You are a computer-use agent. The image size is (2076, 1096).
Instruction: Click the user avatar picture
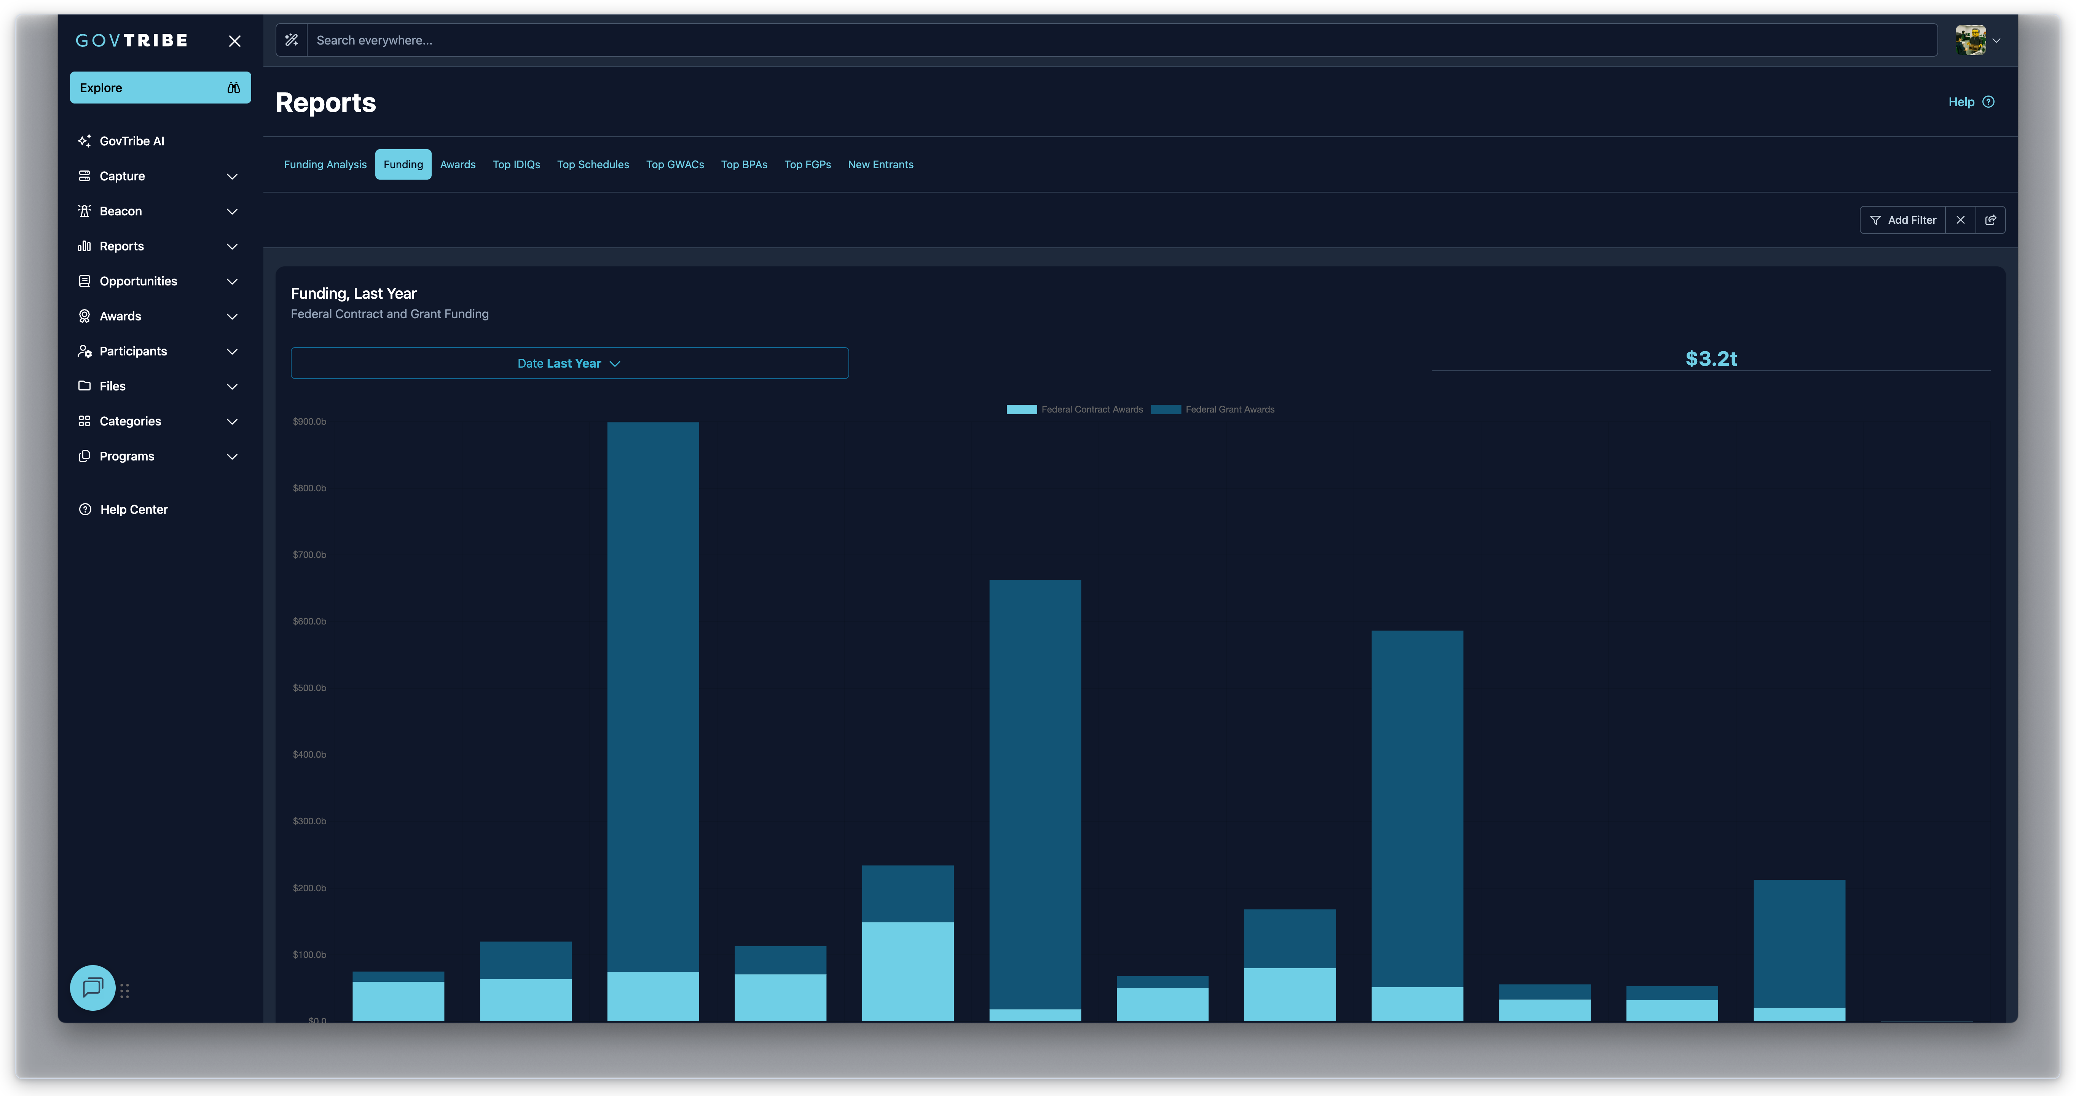pos(1971,40)
